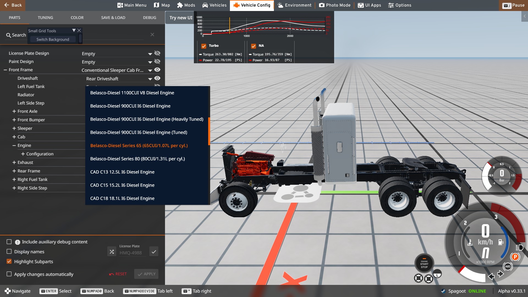Open Photo Mode
This screenshot has width=528, height=297.
[x=335, y=5]
